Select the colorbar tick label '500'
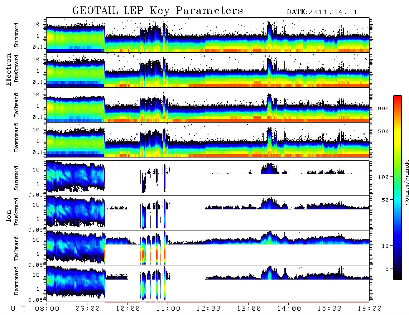409x315 pixels. (x=383, y=131)
